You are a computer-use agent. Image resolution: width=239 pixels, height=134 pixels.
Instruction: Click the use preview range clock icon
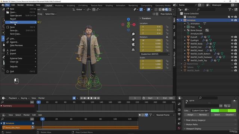pyautogui.click(x=144, y=98)
